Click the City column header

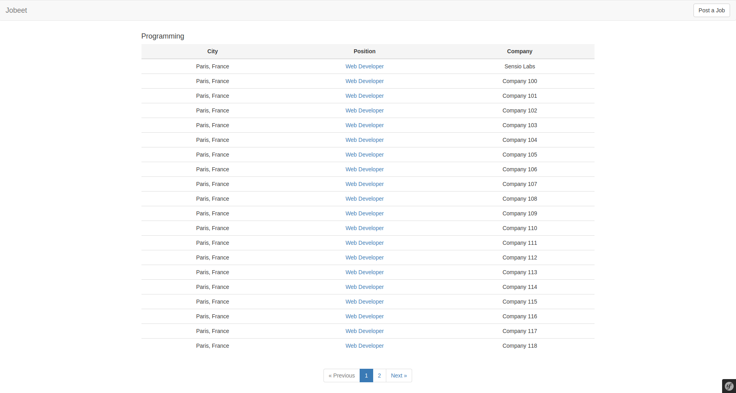[x=213, y=51]
